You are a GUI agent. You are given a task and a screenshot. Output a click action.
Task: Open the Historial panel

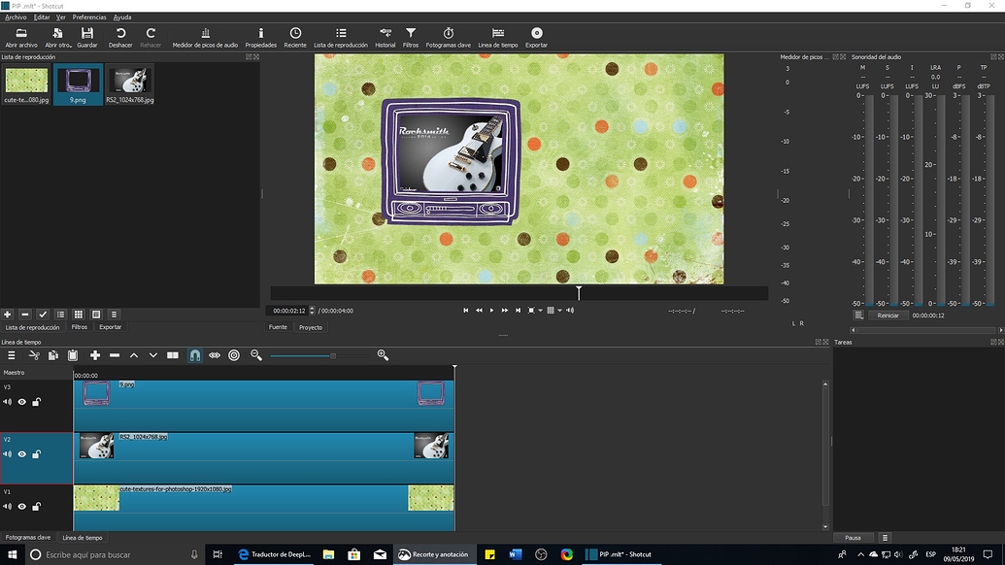[x=385, y=37]
